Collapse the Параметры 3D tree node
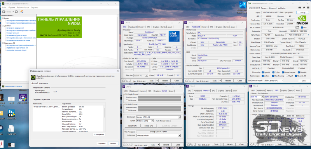This screenshot has width=311, height=149. pos(3,43)
